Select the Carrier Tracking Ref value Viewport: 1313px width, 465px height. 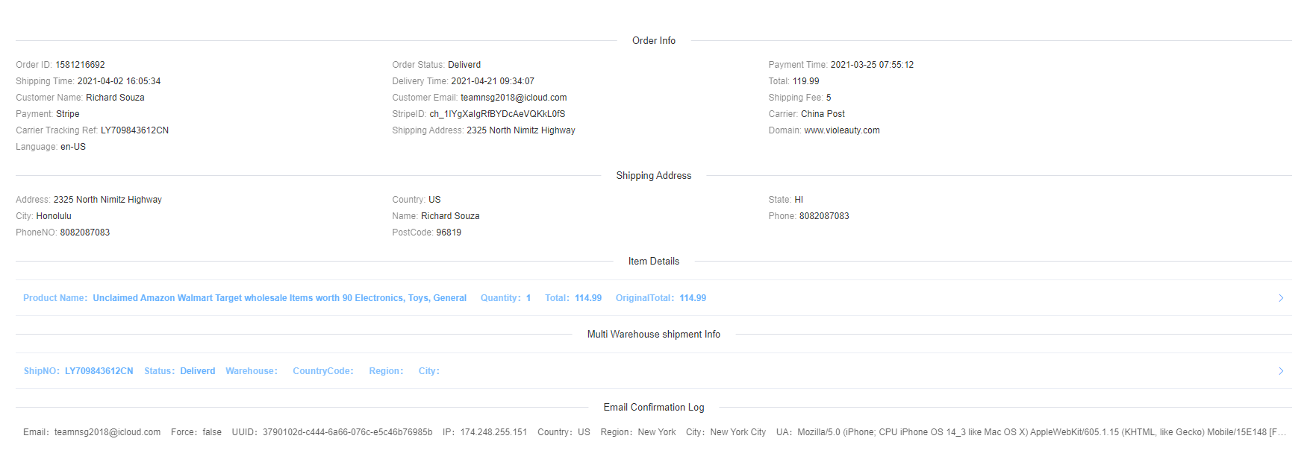[x=134, y=130]
